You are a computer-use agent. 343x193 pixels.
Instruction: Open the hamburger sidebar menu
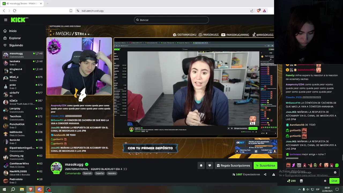click(x=6, y=20)
